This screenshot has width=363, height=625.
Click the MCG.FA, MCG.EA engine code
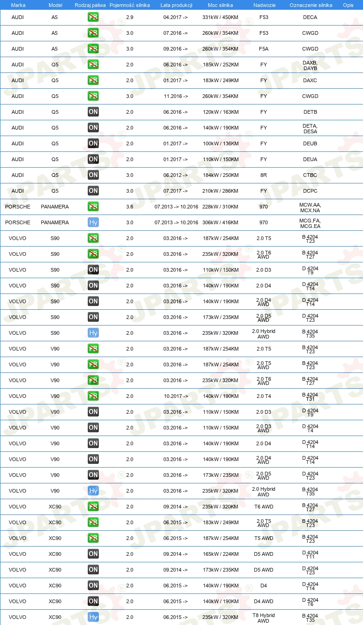(x=310, y=223)
